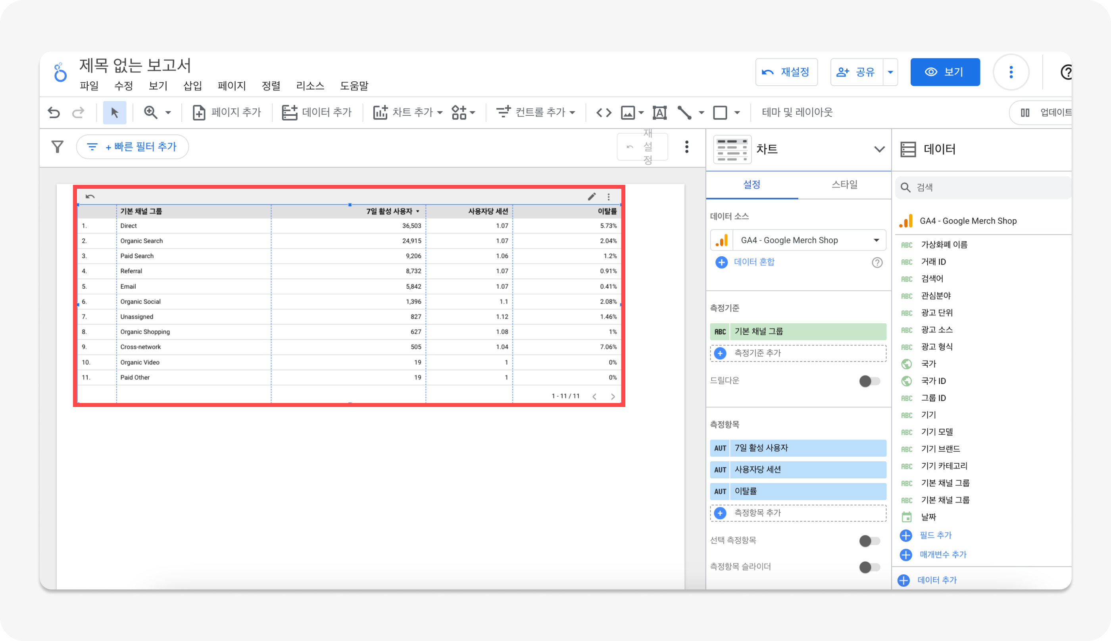Click the table chart reset arrow icon

[90, 196]
